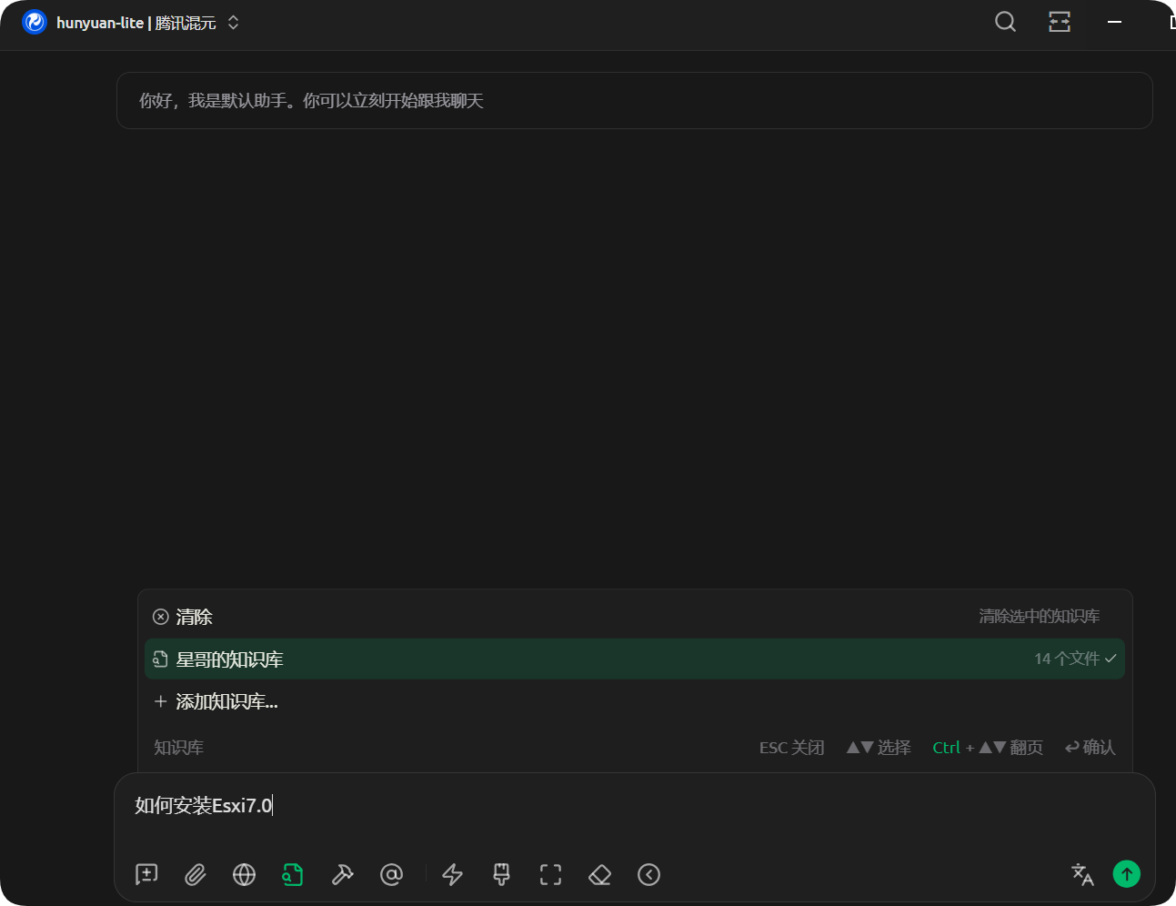Click the hunyuan-lite model logo icon

35,22
